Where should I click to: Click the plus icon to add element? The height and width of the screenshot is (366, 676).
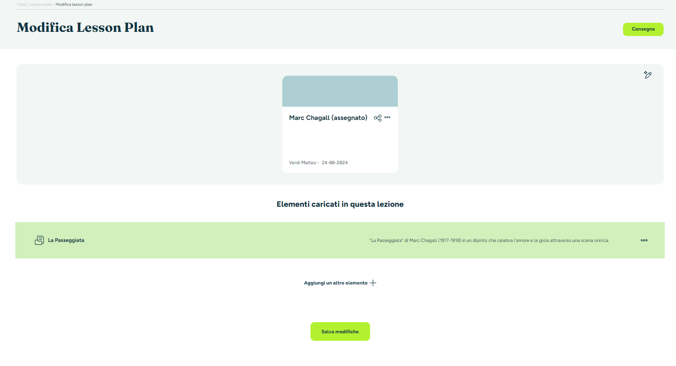coord(373,283)
